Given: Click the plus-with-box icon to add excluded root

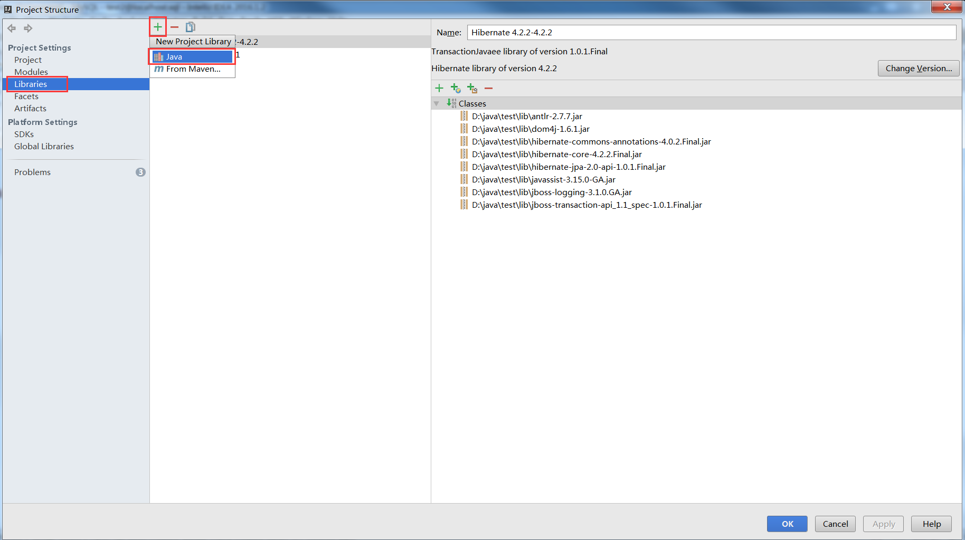Looking at the screenshot, I should click(472, 88).
